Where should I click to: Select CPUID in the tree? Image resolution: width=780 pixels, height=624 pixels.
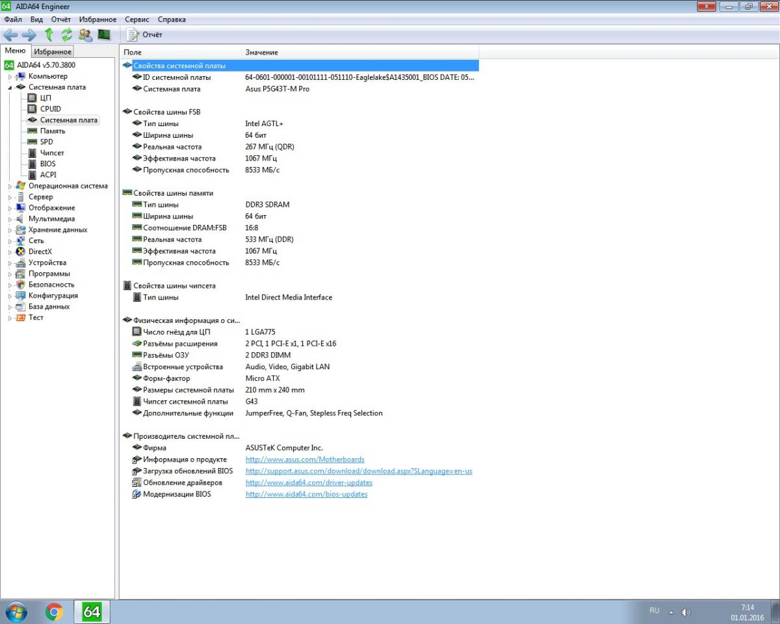click(x=51, y=109)
